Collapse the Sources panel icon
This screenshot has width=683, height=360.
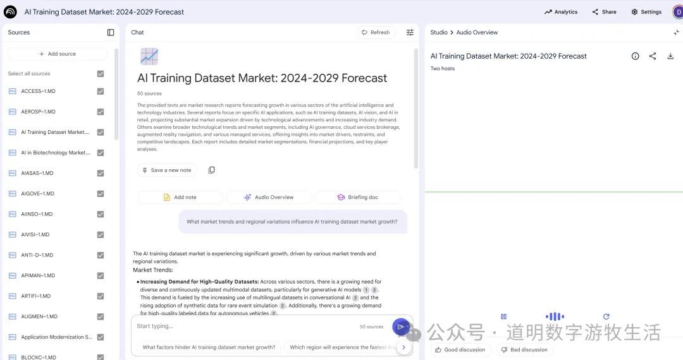click(x=111, y=32)
